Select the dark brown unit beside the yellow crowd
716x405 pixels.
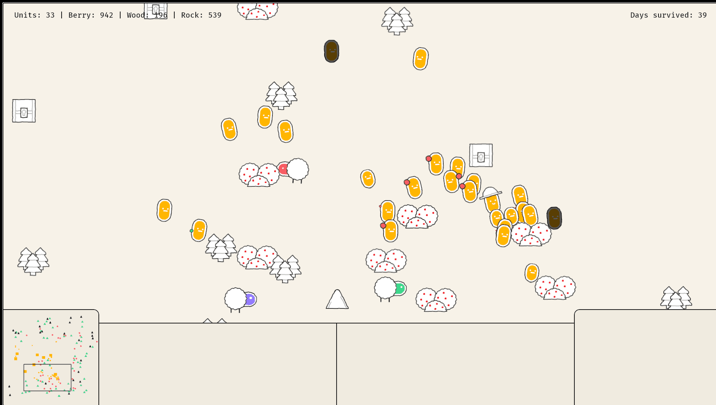tap(554, 218)
